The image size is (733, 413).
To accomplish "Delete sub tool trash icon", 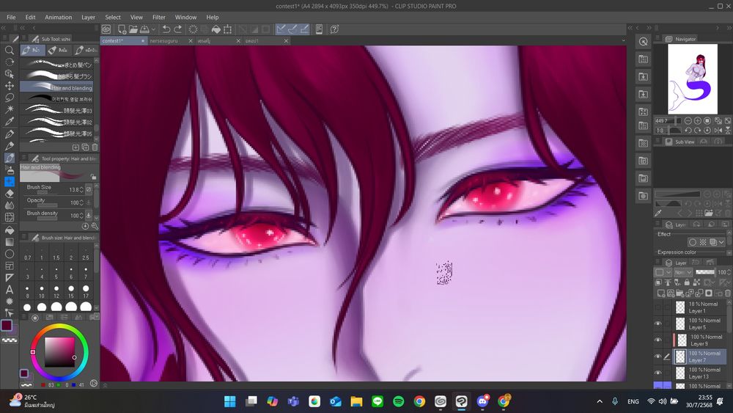I will pos(95,147).
